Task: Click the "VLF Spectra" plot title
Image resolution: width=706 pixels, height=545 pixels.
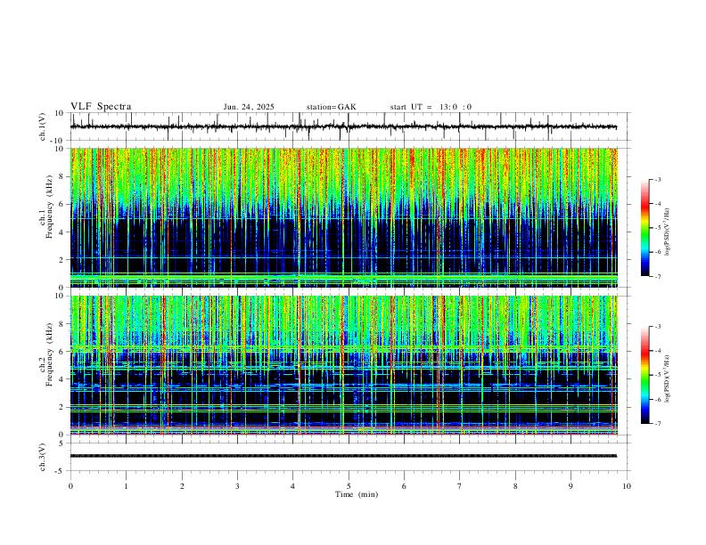Action: click(x=101, y=107)
